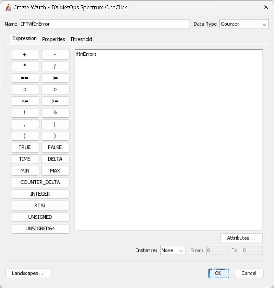Close the Create Watch window
This screenshot has height=288, width=274.
[x=266, y=7]
